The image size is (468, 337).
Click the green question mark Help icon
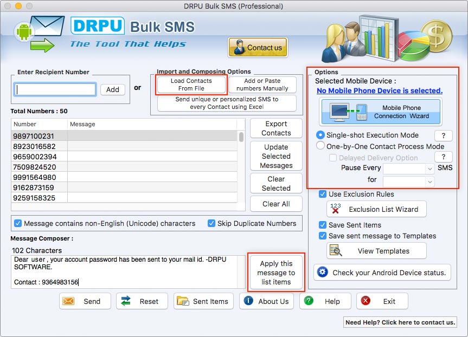(309, 301)
